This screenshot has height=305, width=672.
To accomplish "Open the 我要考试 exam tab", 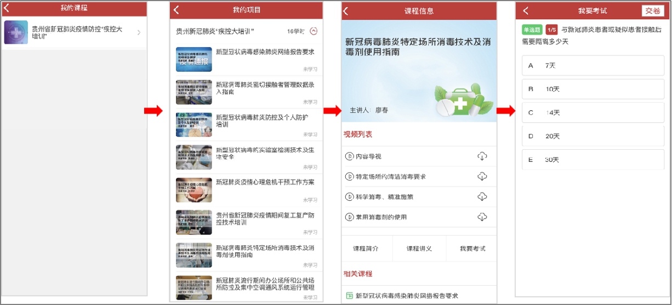I will pos(472,248).
